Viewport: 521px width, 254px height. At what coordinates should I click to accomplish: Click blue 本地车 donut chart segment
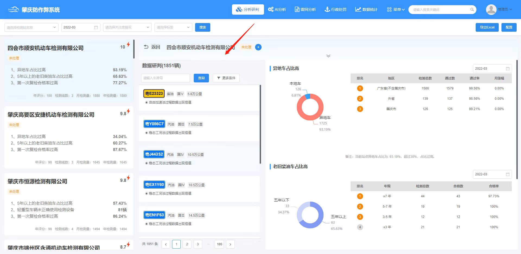308,96
